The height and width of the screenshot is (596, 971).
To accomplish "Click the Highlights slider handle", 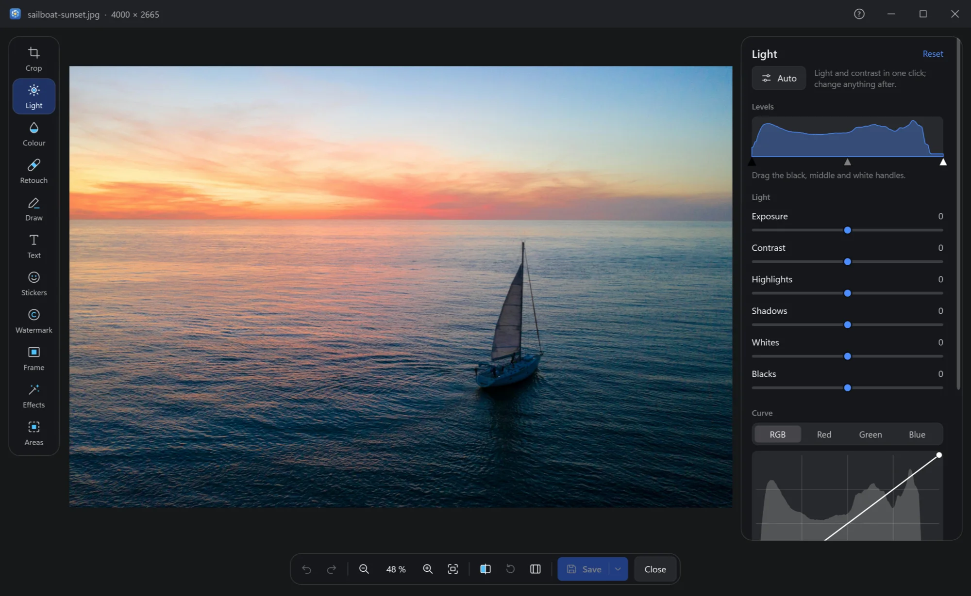I will (x=847, y=293).
